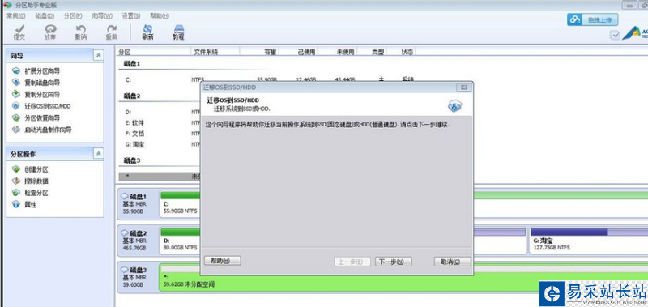Click the 提交 (Apply) toolbar icon
Viewport: 648px width, 307px height.
pos(19,32)
